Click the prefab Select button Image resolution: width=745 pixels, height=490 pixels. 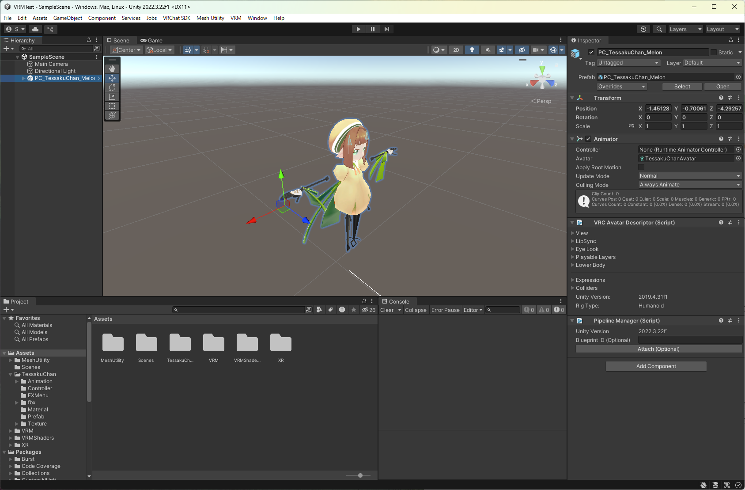682,87
